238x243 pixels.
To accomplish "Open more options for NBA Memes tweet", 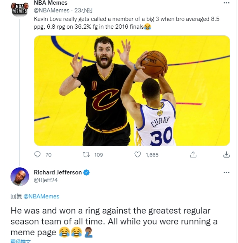I will click(227, 3).
